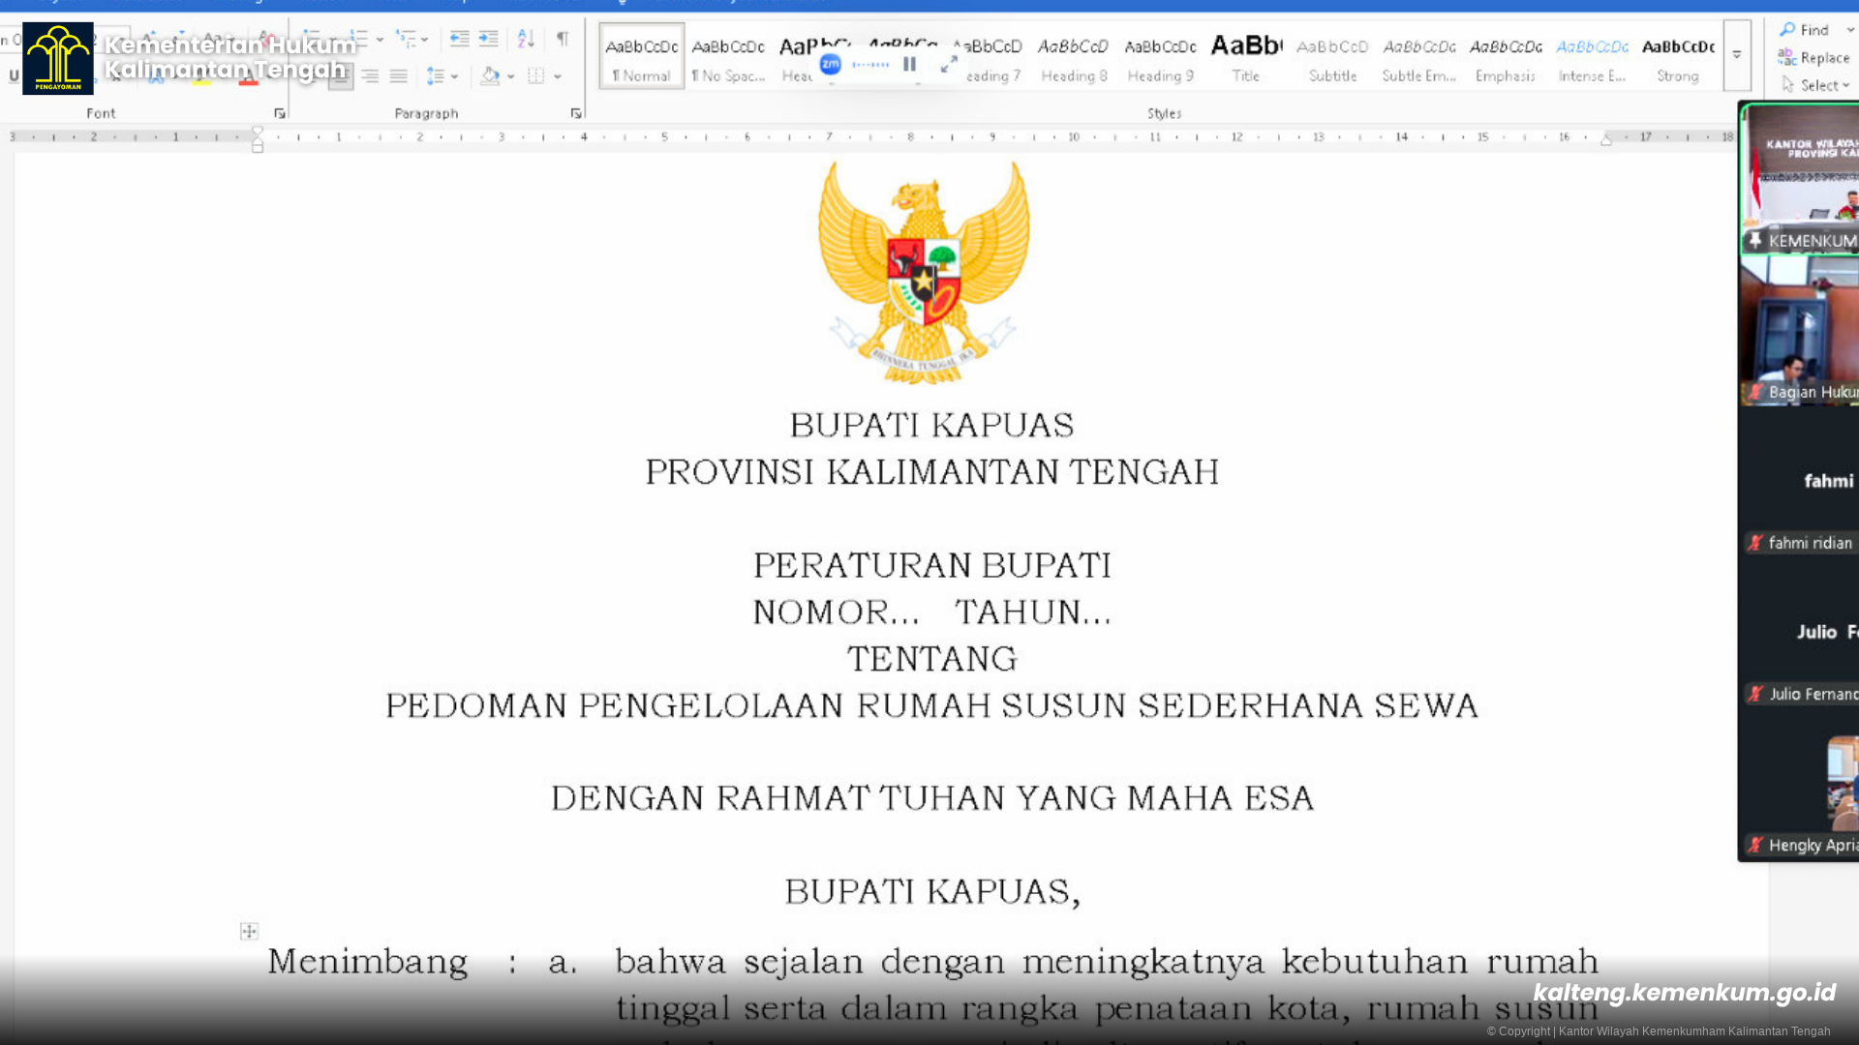This screenshot has height=1045, width=1859.
Task: Click the Numbering list icon
Action: click(358, 39)
